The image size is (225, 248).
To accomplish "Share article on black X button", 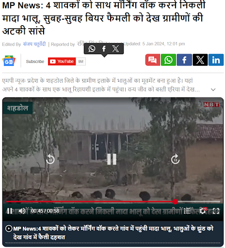I will pos(200,60).
